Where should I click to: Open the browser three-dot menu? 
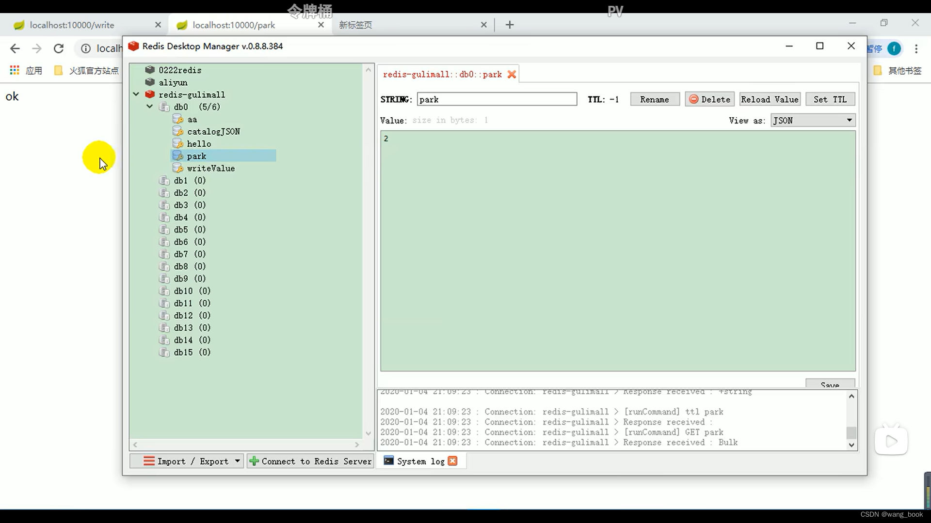tap(916, 48)
